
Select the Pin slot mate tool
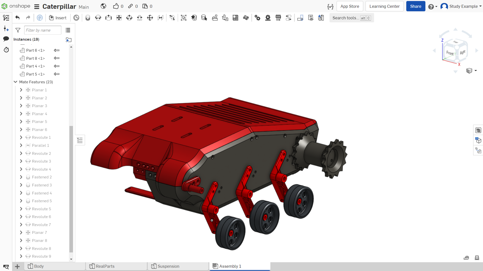(140, 18)
